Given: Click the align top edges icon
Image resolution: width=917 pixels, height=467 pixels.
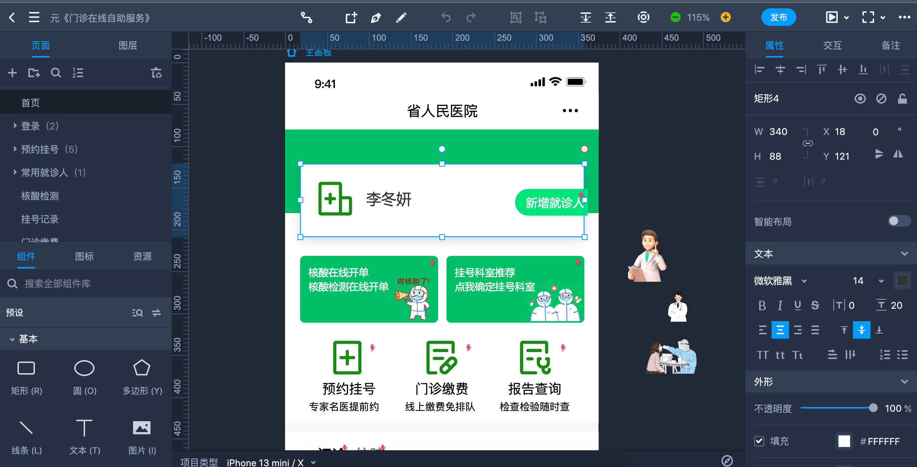Looking at the screenshot, I should (x=822, y=69).
